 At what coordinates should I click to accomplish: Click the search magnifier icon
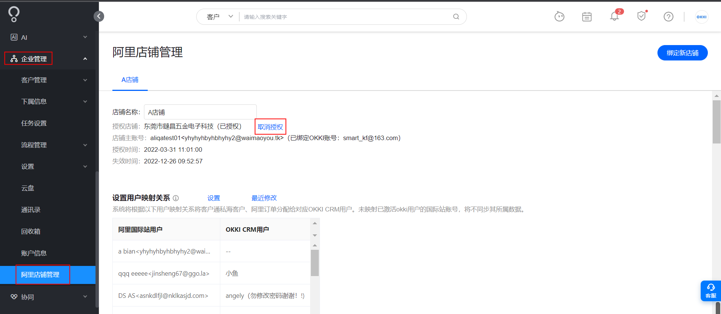(456, 17)
